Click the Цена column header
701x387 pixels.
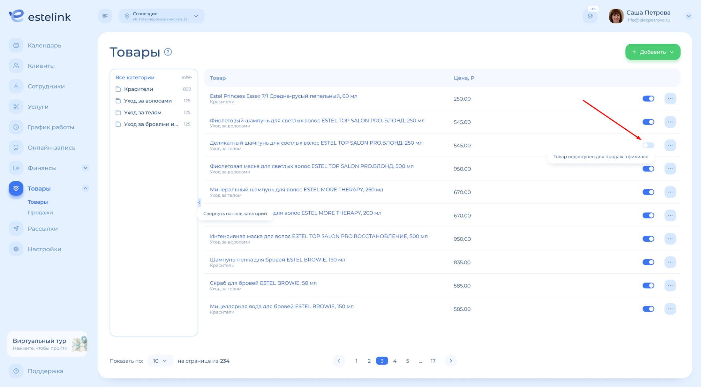tap(464, 78)
